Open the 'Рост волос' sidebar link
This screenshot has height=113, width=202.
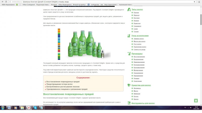pyautogui.click(x=137, y=44)
